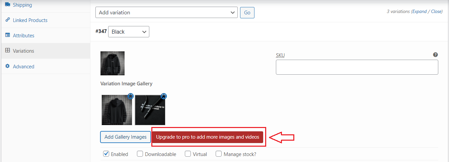
Task: Click Upgrade to pro button
Action: point(208,137)
